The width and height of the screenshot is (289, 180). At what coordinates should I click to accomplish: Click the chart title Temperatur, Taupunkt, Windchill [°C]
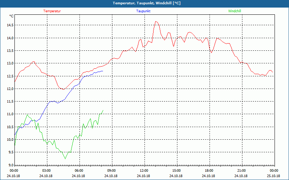(x=147, y=3)
